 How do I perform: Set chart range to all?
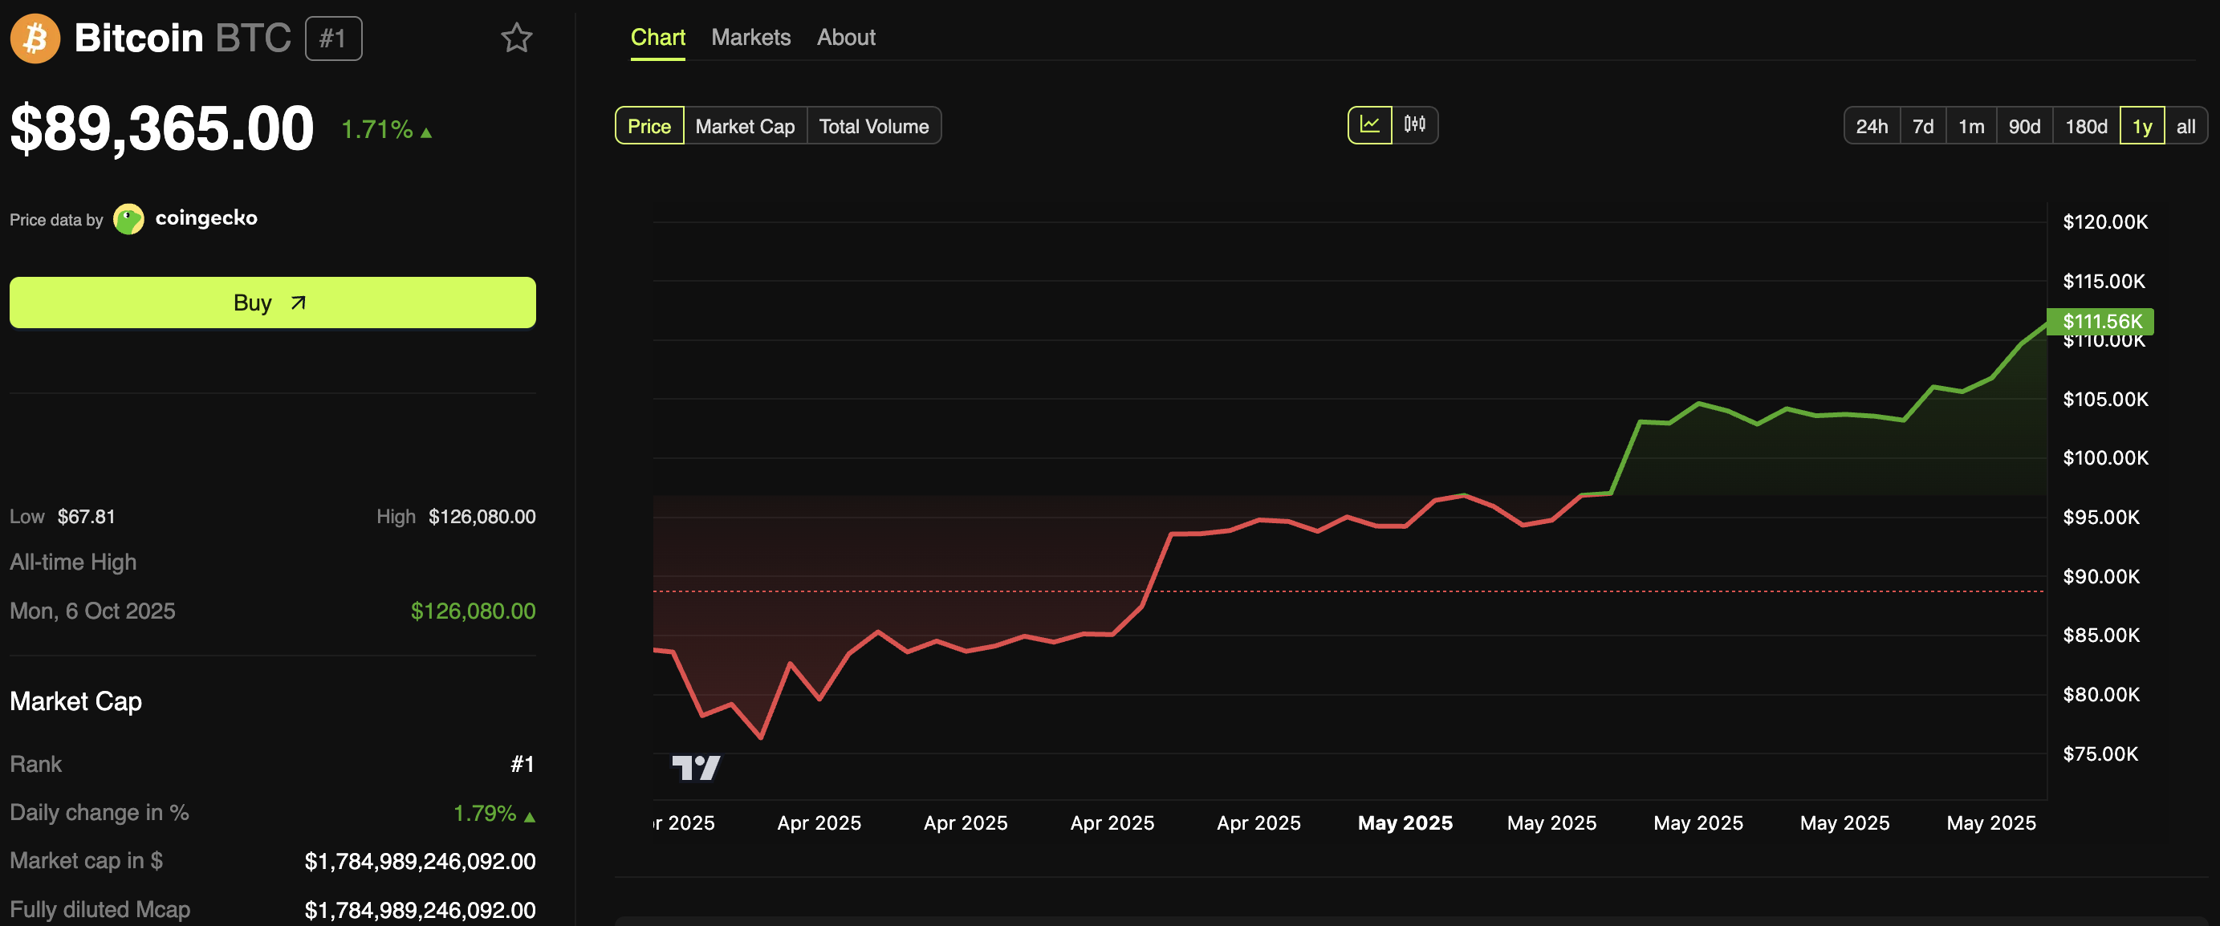coord(2185,127)
